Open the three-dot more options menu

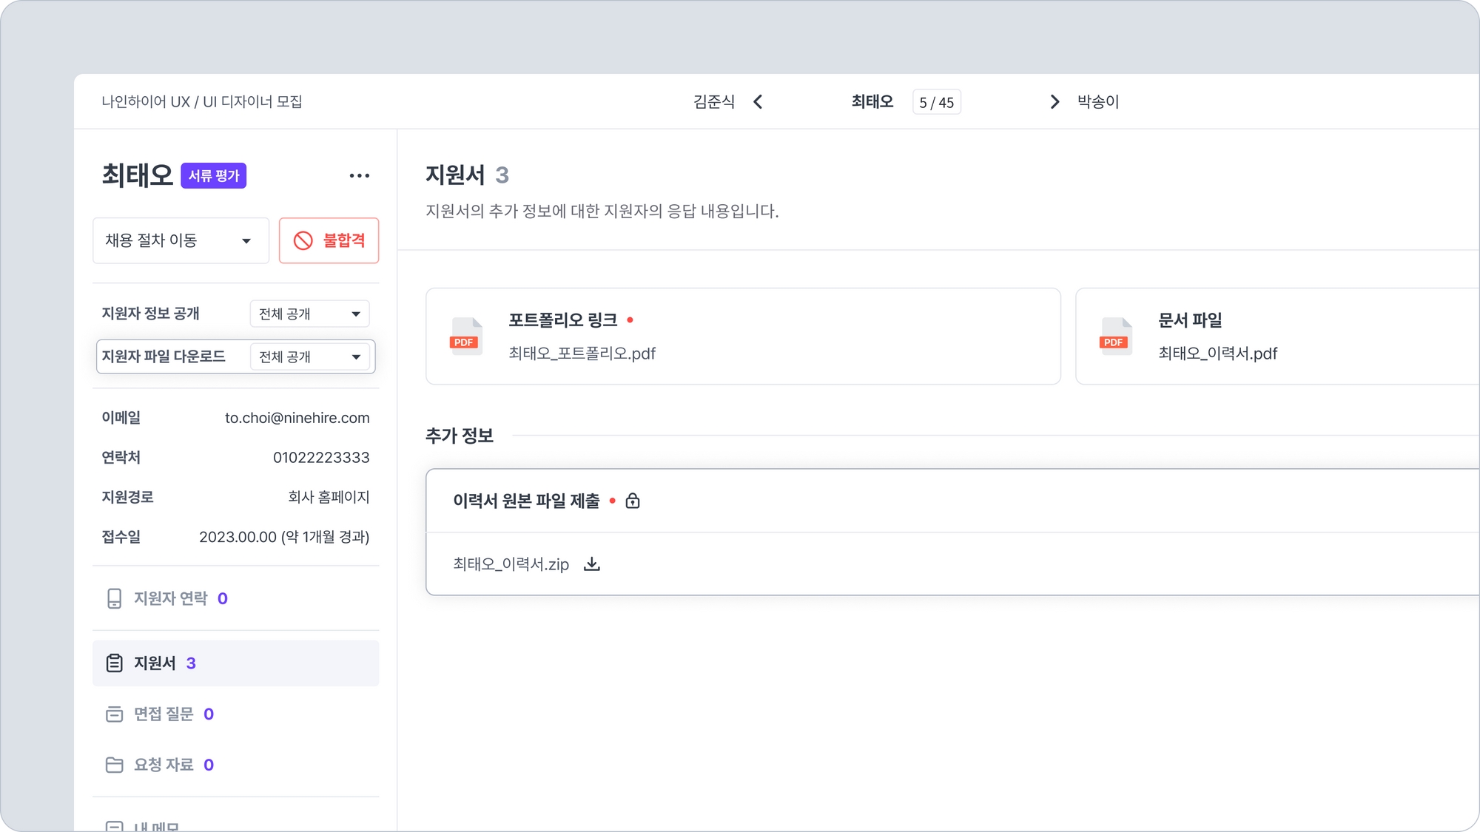click(x=359, y=176)
